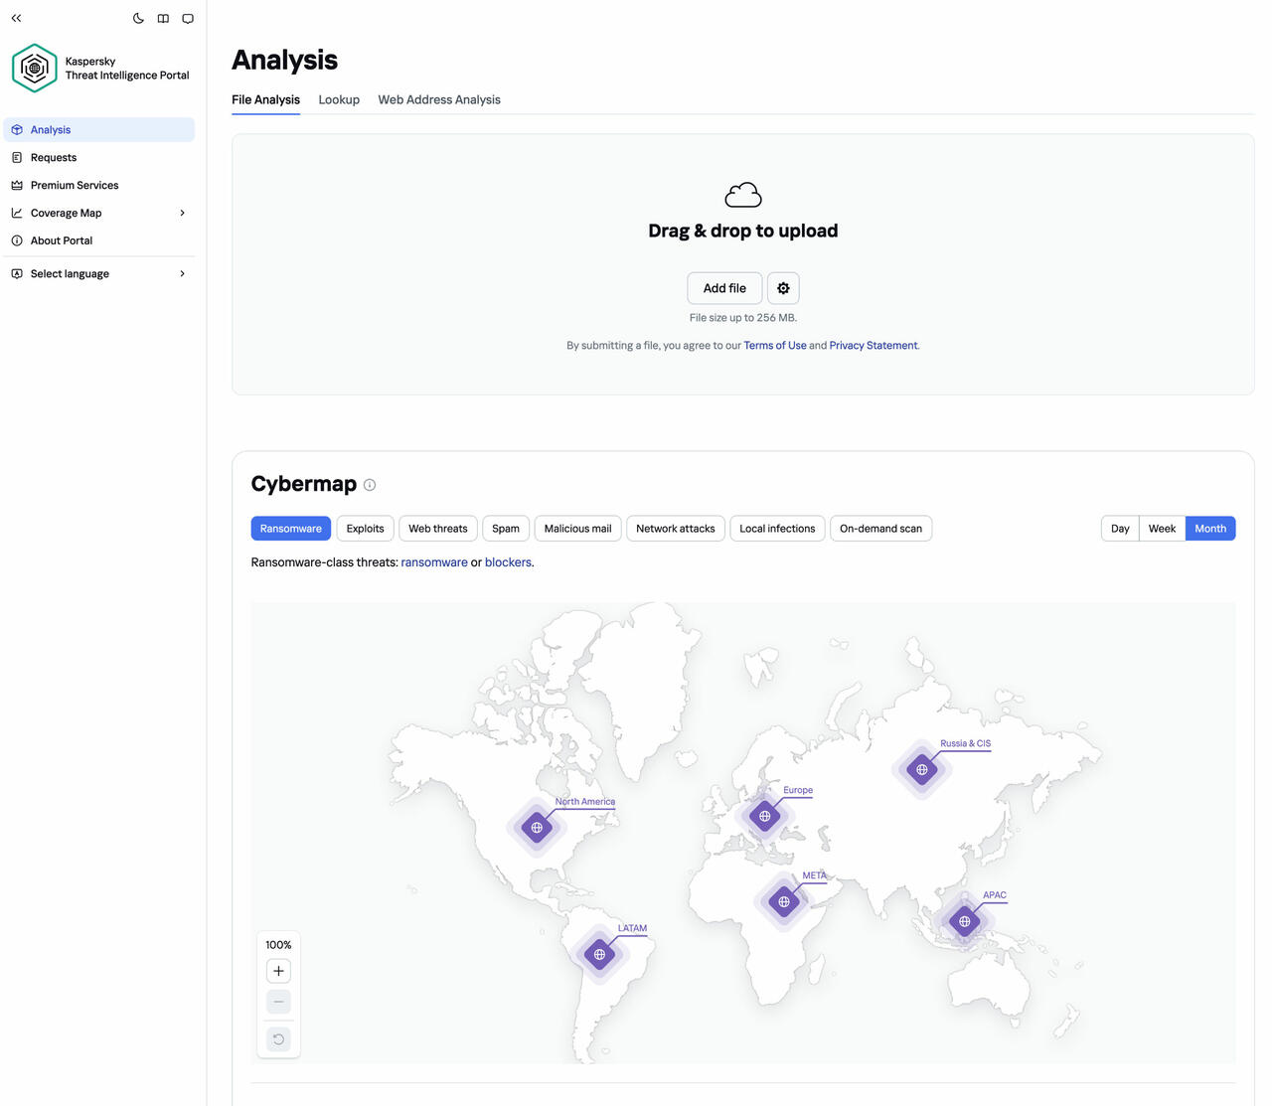Viewport: 1272px width, 1106px height.
Task: Click the chat feedback icon
Action: click(x=188, y=18)
